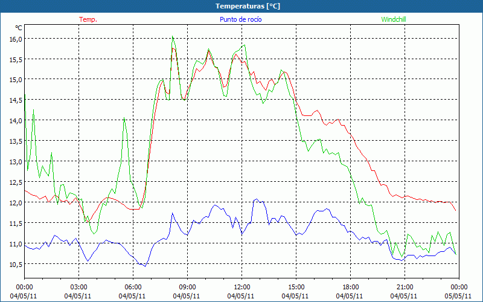Click the 09:00 time axis label

pos(187,287)
